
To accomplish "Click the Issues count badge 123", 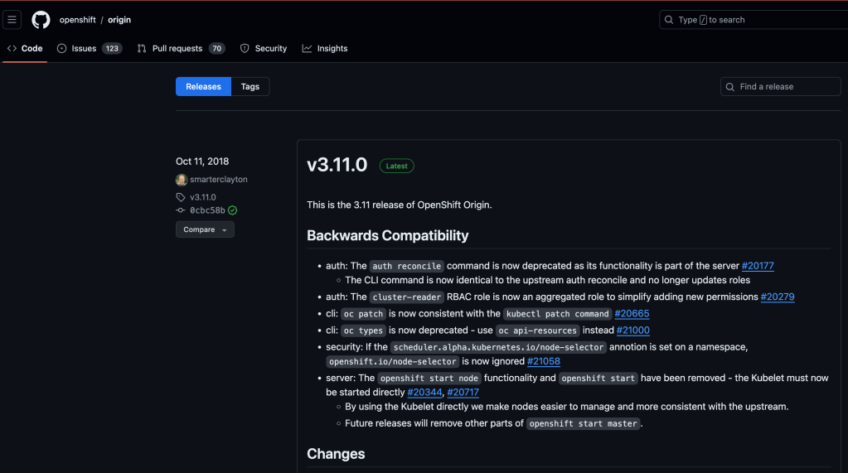I will coord(112,49).
